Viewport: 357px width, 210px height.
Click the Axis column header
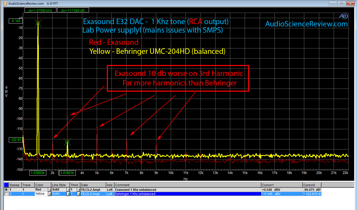pos(110,185)
